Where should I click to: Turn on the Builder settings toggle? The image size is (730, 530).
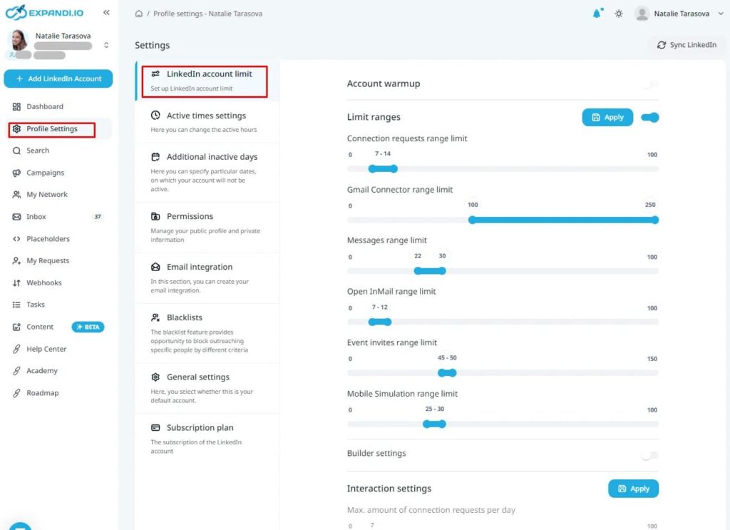click(x=650, y=455)
